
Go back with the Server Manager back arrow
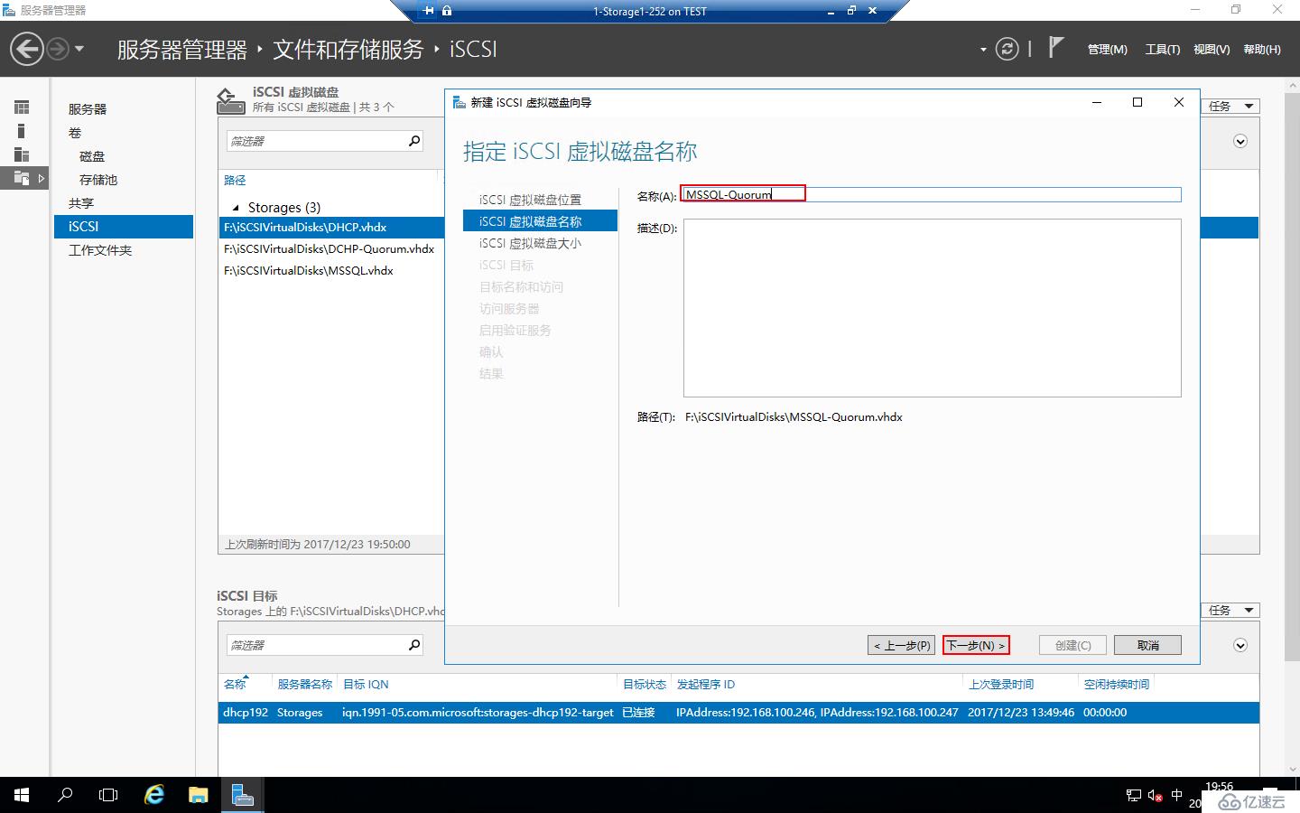pos(27,49)
